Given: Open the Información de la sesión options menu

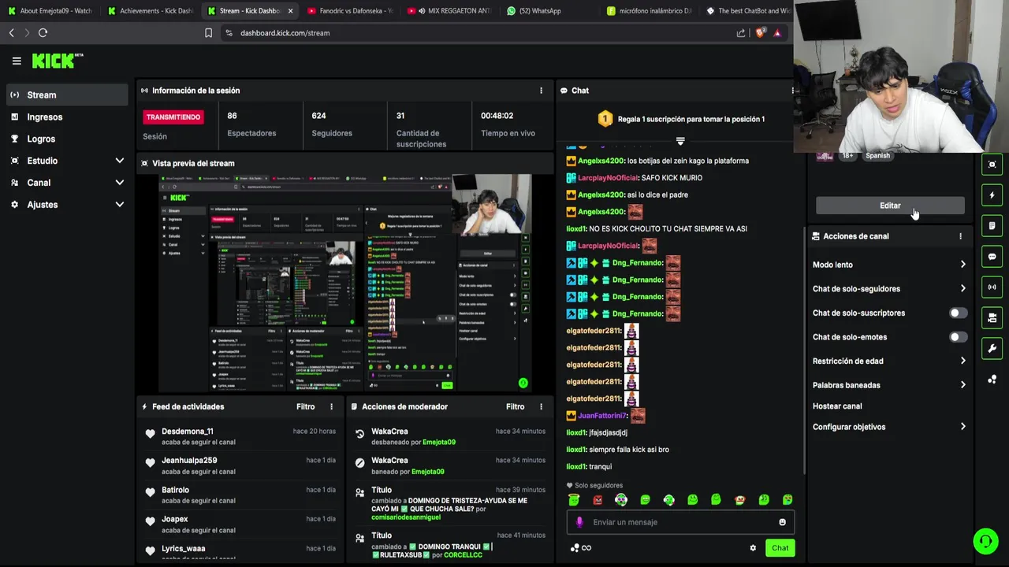Looking at the screenshot, I should (541, 91).
